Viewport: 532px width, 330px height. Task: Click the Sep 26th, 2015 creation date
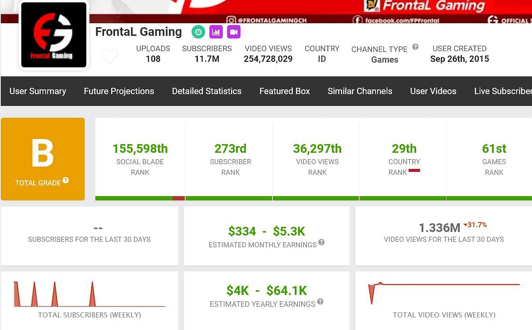459,59
